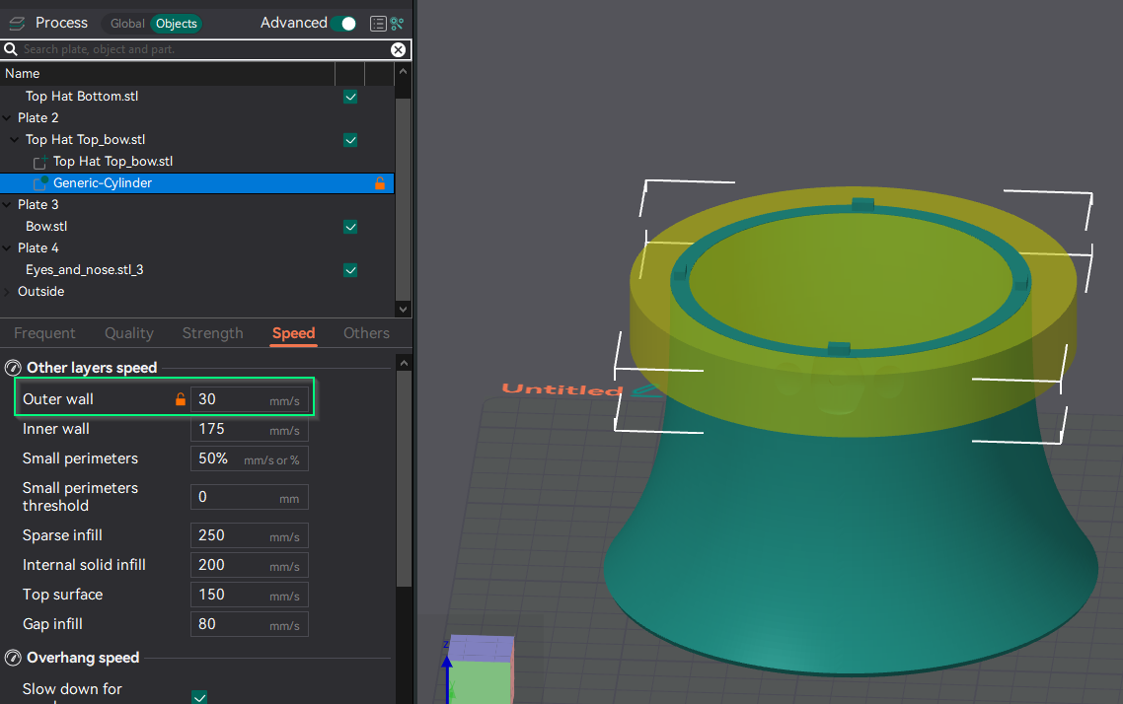The height and width of the screenshot is (704, 1123).
Task: Click the Process layers icon
Action: pyautogui.click(x=17, y=24)
